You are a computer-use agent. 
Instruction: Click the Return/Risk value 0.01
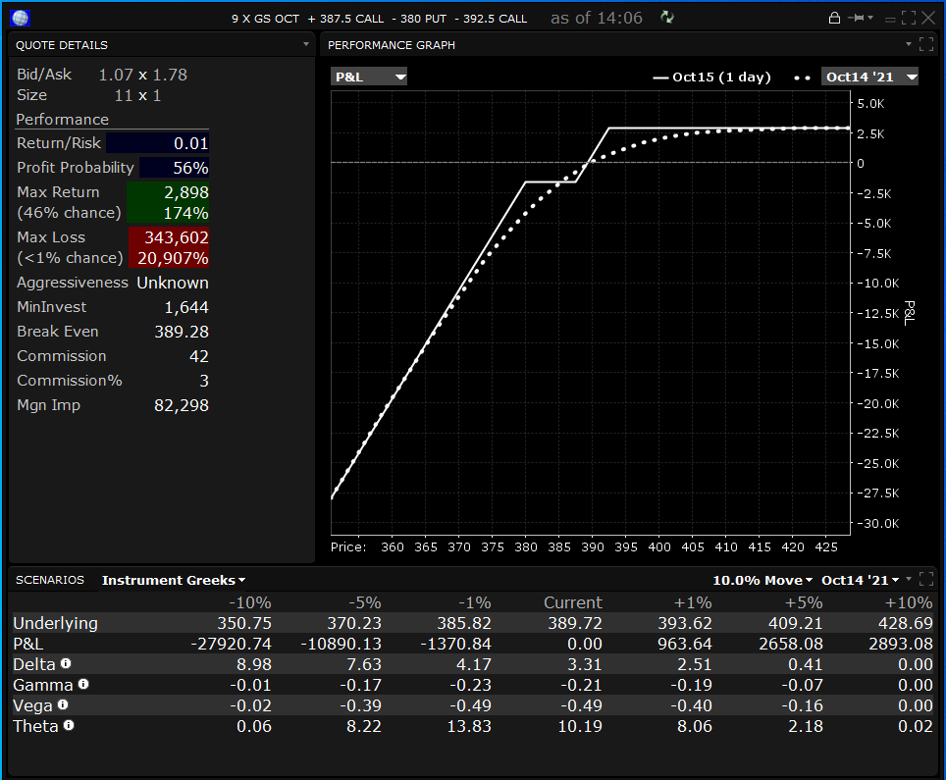190,143
